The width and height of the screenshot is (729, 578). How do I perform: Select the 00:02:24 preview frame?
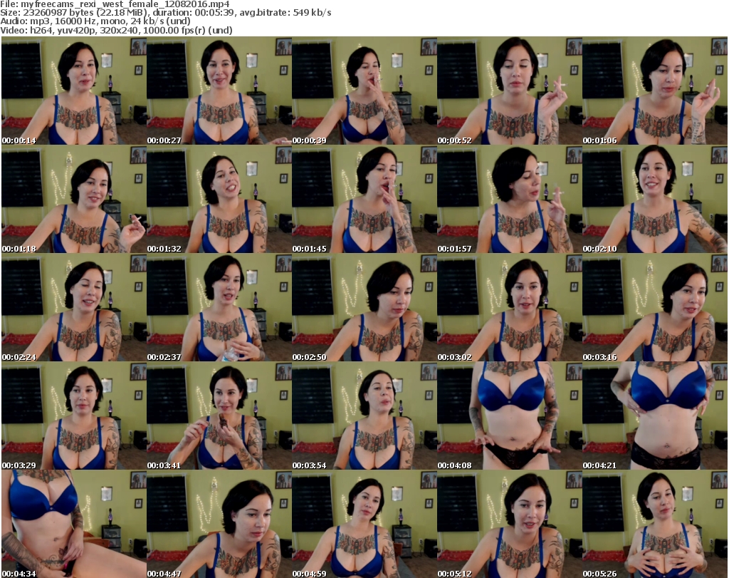tap(74, 308)
